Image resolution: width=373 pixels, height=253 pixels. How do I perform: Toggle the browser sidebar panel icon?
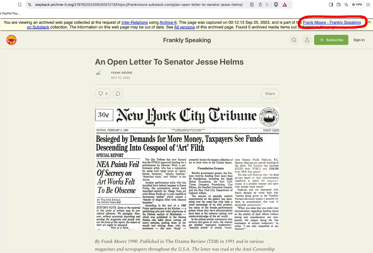point(331,5)
